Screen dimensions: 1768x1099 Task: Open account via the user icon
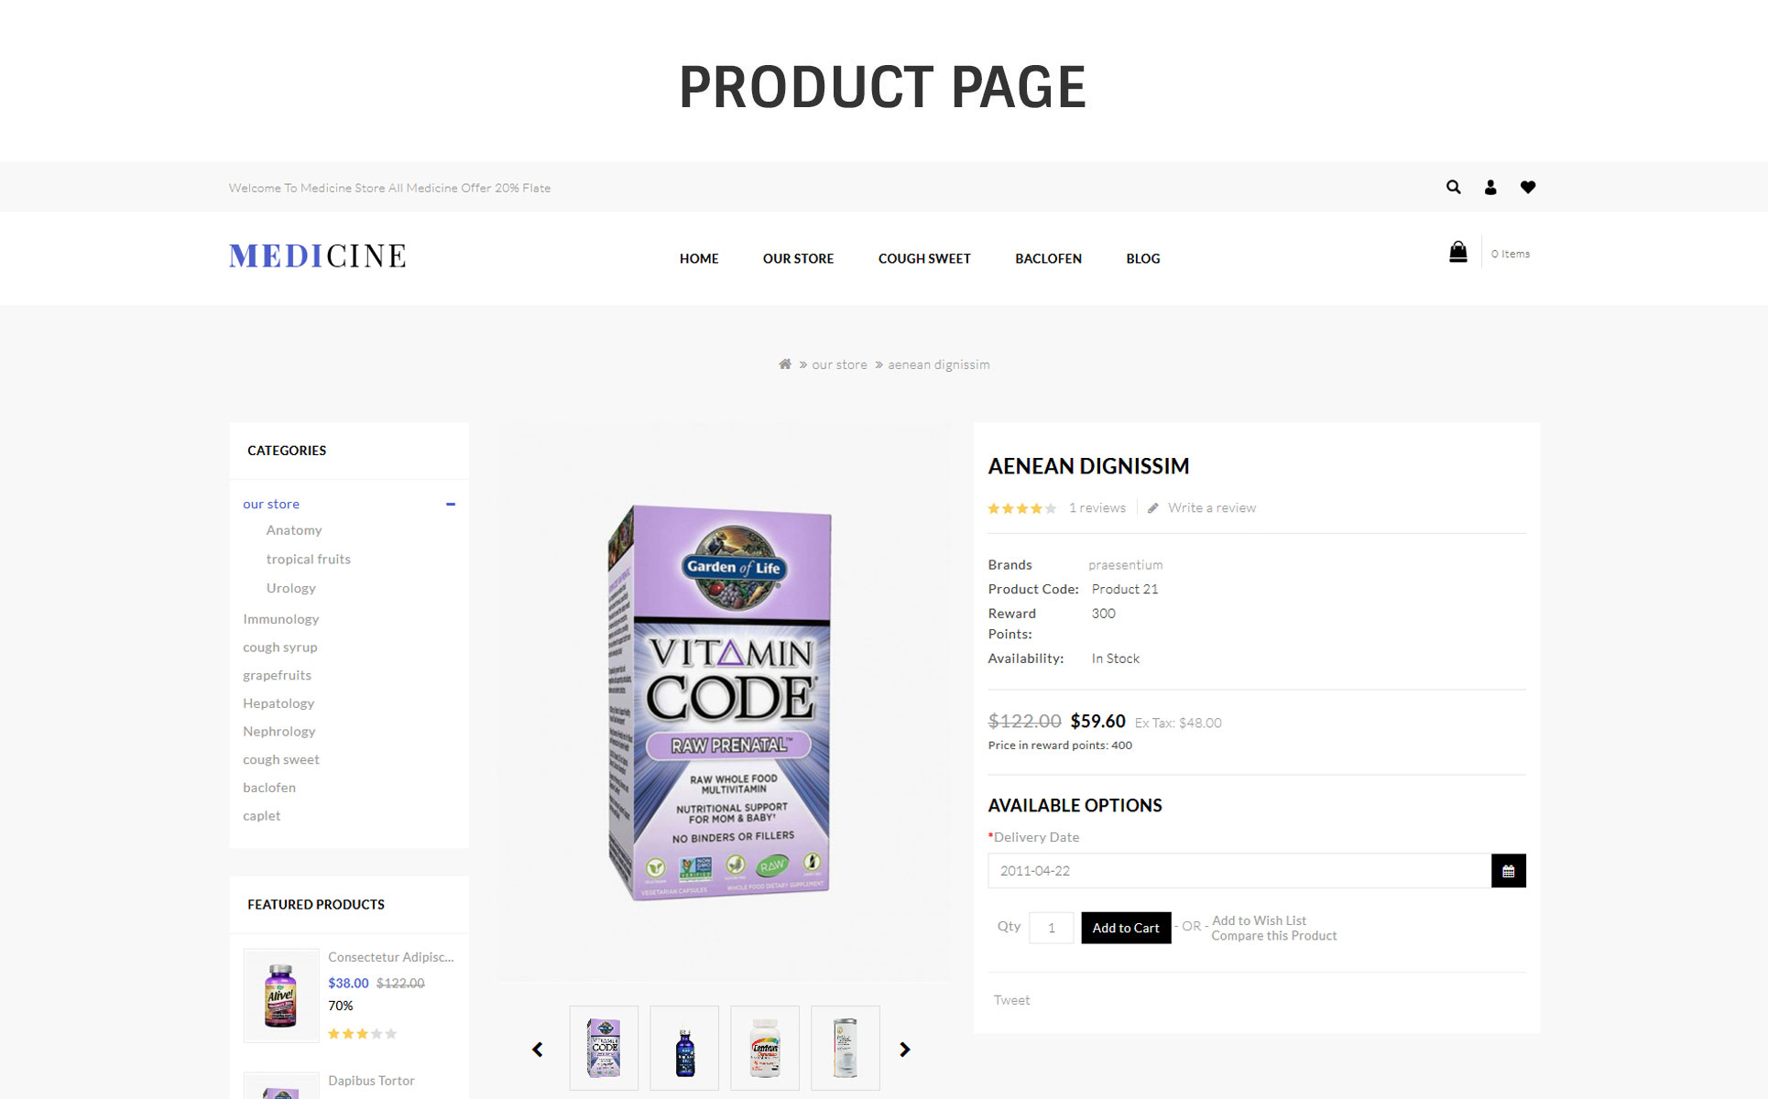1490,187
